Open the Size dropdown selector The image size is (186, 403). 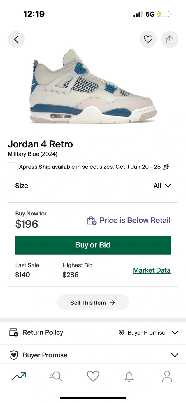coord(93,186)
